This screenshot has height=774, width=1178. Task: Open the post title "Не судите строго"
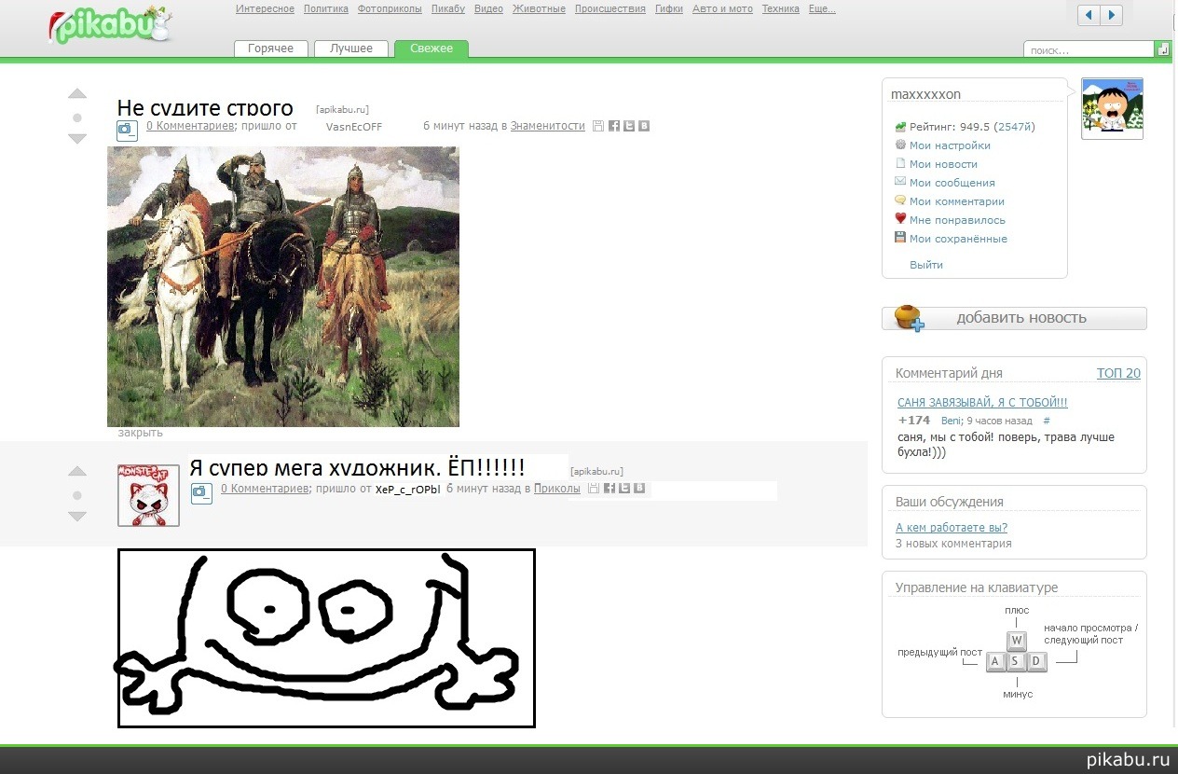pos(205,108)
